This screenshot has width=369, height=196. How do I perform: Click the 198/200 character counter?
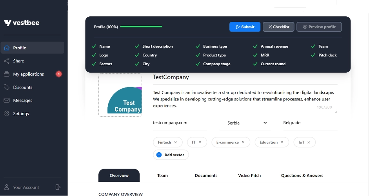point(324,107)
